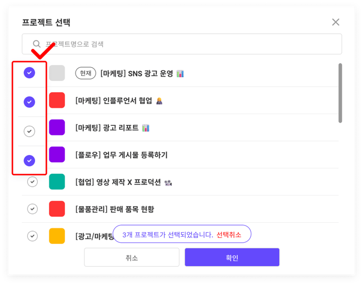Check the 영상 제작 X 프로덕션 checkbox
This screenshot has height=285, width=363.
[33, 182]
